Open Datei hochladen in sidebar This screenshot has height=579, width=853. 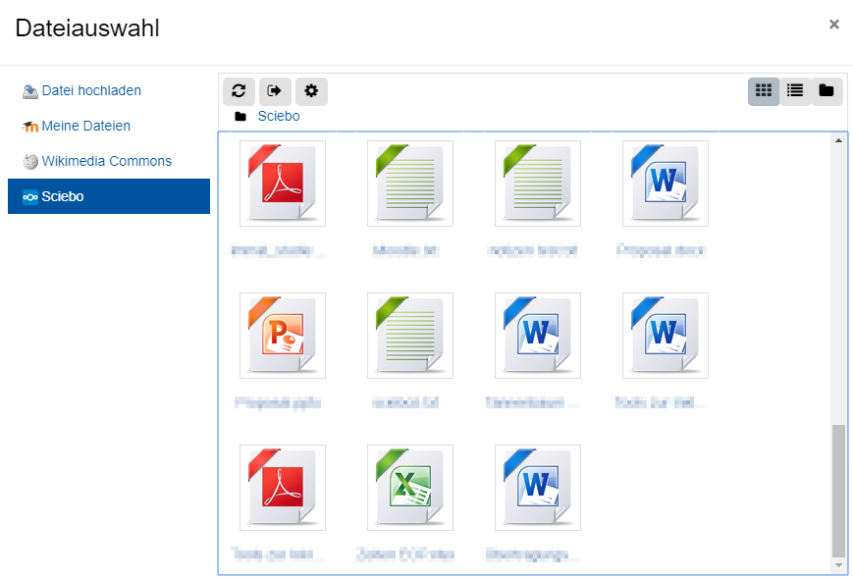click(91, 90)
